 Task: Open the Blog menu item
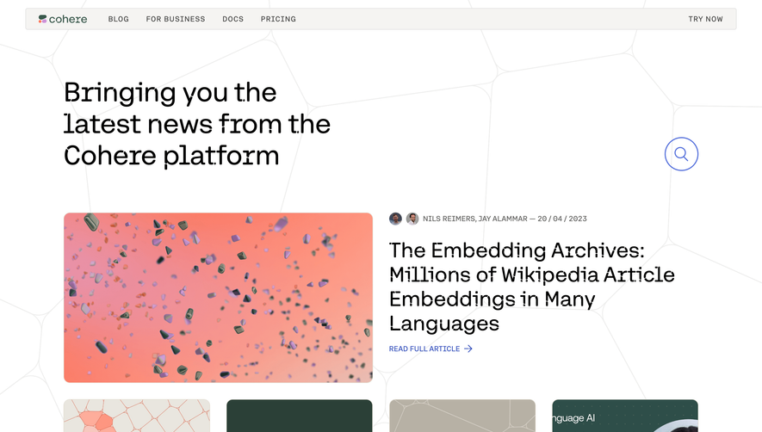tap(119, 19)
